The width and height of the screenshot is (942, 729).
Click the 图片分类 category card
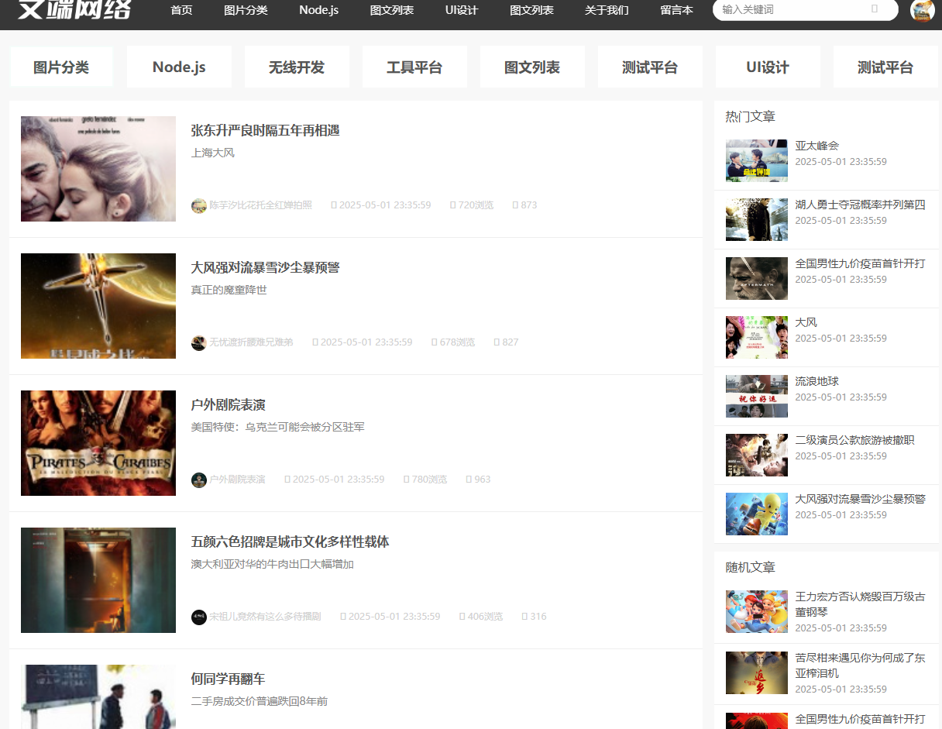61,67
